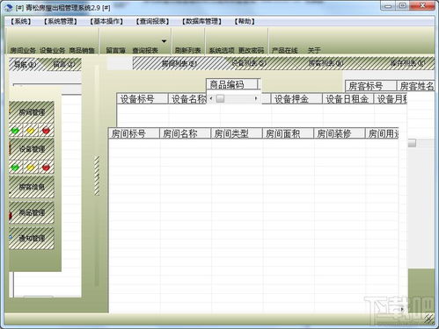Image resolution: width=439 pixels, height=329 pixels.
Task: Click the 更改密码 toolbar item
Action: (251, 50)
